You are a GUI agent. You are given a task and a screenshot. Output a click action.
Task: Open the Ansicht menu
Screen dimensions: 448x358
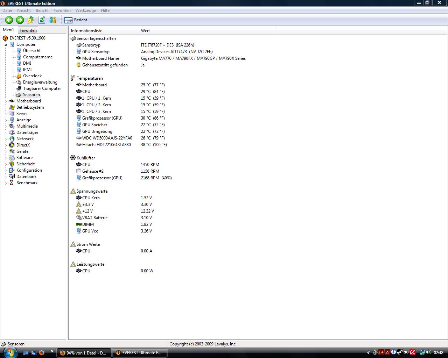(x=24, y=10)
